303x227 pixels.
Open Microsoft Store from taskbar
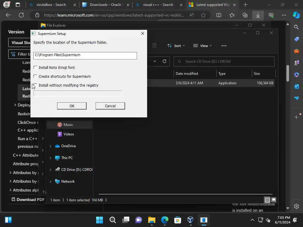tap(178, 220)
